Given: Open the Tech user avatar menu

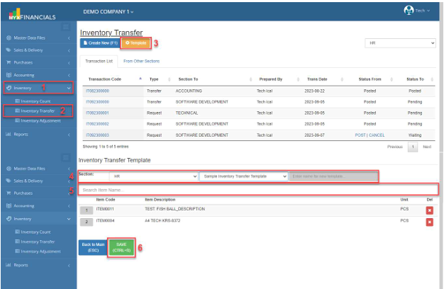Looking at the screenshot, I should (x=409, y=11).
